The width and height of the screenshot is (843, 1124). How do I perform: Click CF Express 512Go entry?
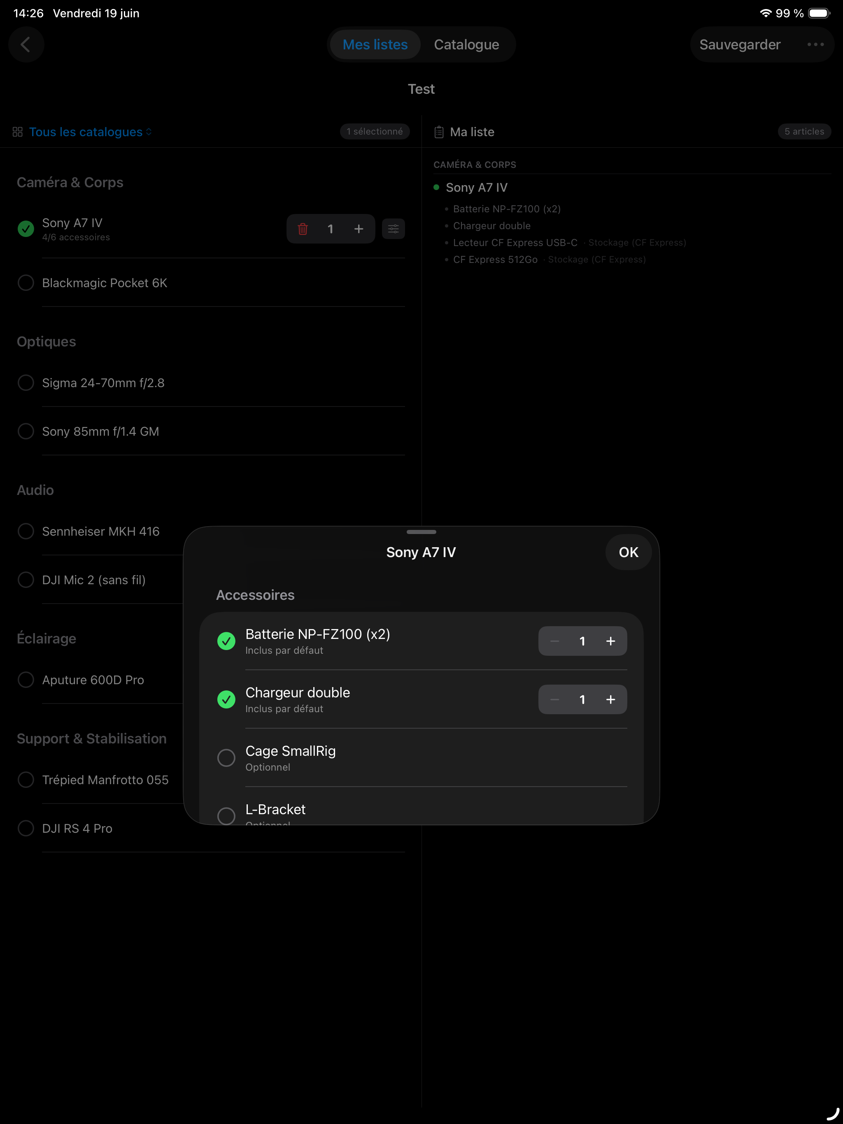click(495, 259)
